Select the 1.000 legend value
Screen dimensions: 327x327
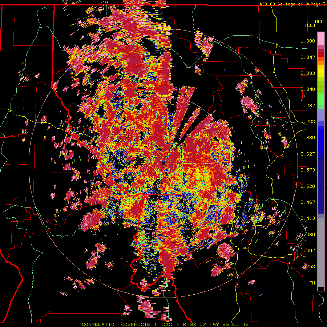pyautogui.click(x=308, y=41)
